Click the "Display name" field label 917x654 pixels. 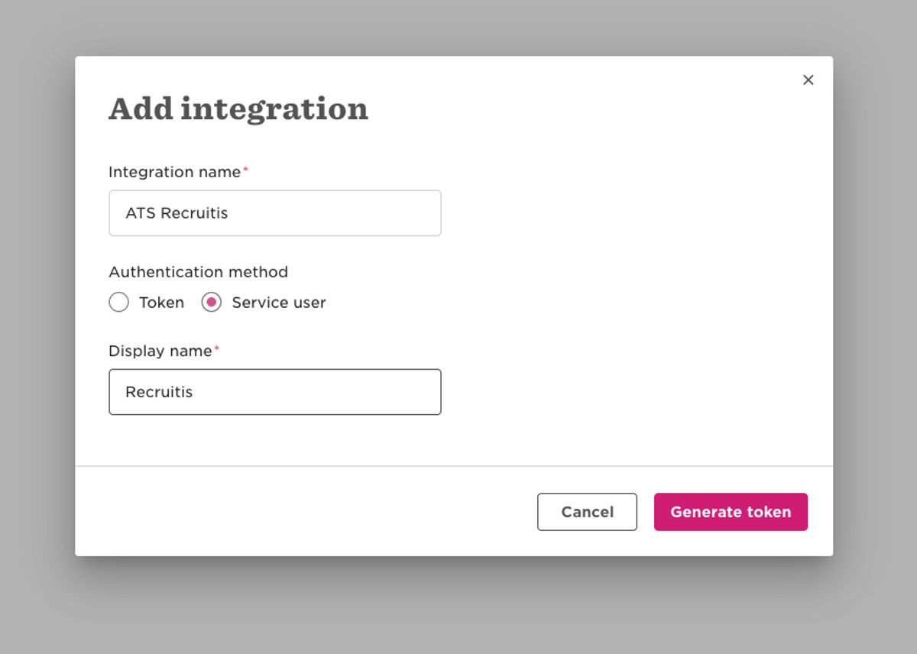tap(160, 351)
